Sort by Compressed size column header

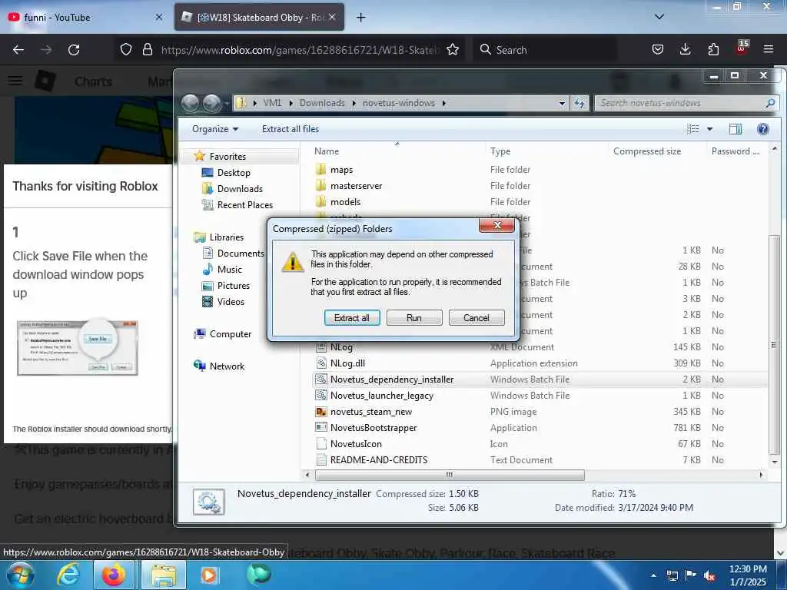point(647,151)
